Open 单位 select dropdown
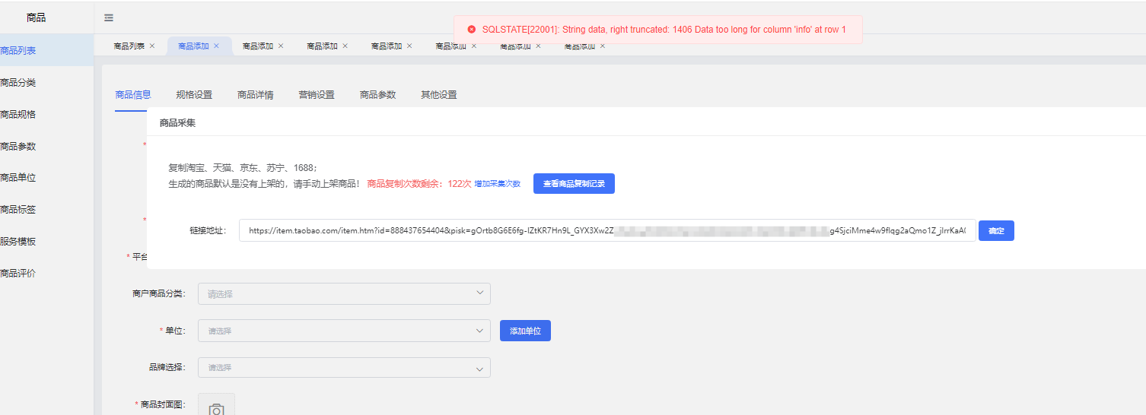 tap(344, 331)
